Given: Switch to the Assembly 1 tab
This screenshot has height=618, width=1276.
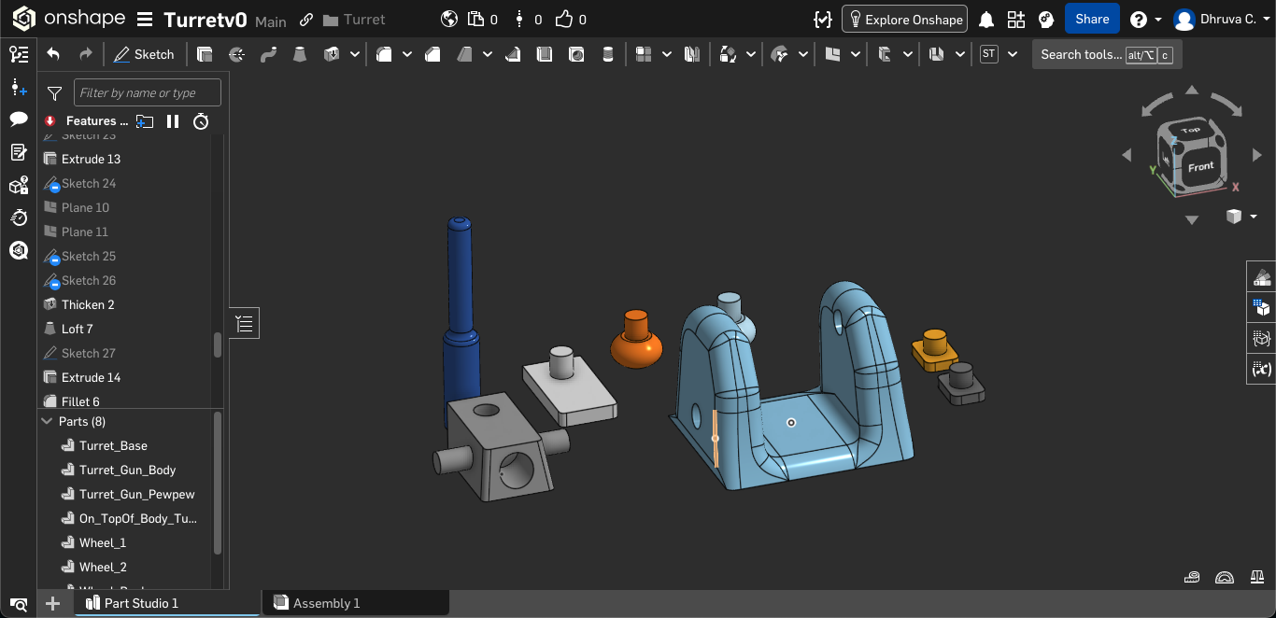Looking at the screenshot, I should (355, 603).
